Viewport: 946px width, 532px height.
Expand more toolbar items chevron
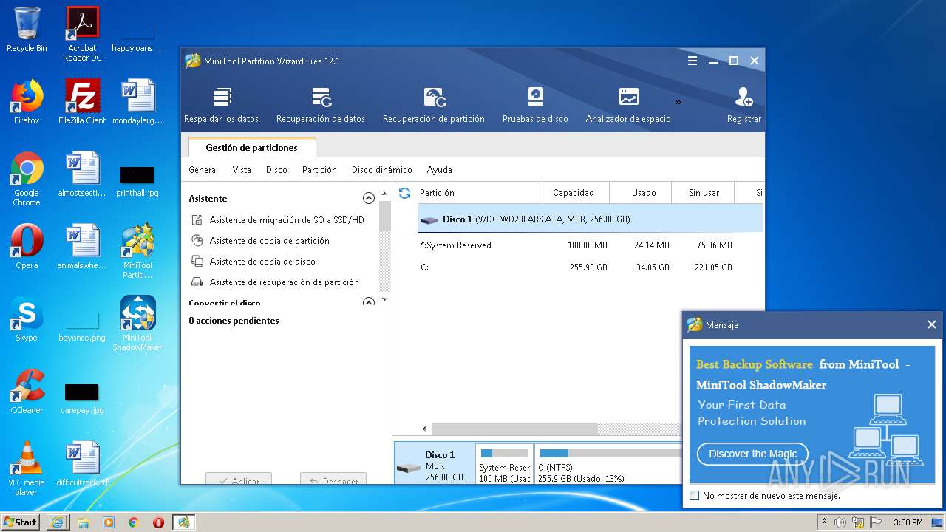(678, 102)
